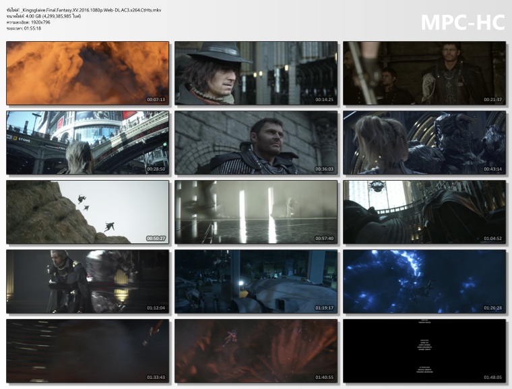
Task: Select the frame at 00:28:50
Action: tap(88, 142)
